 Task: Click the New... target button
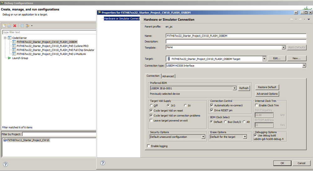[296, 58]
